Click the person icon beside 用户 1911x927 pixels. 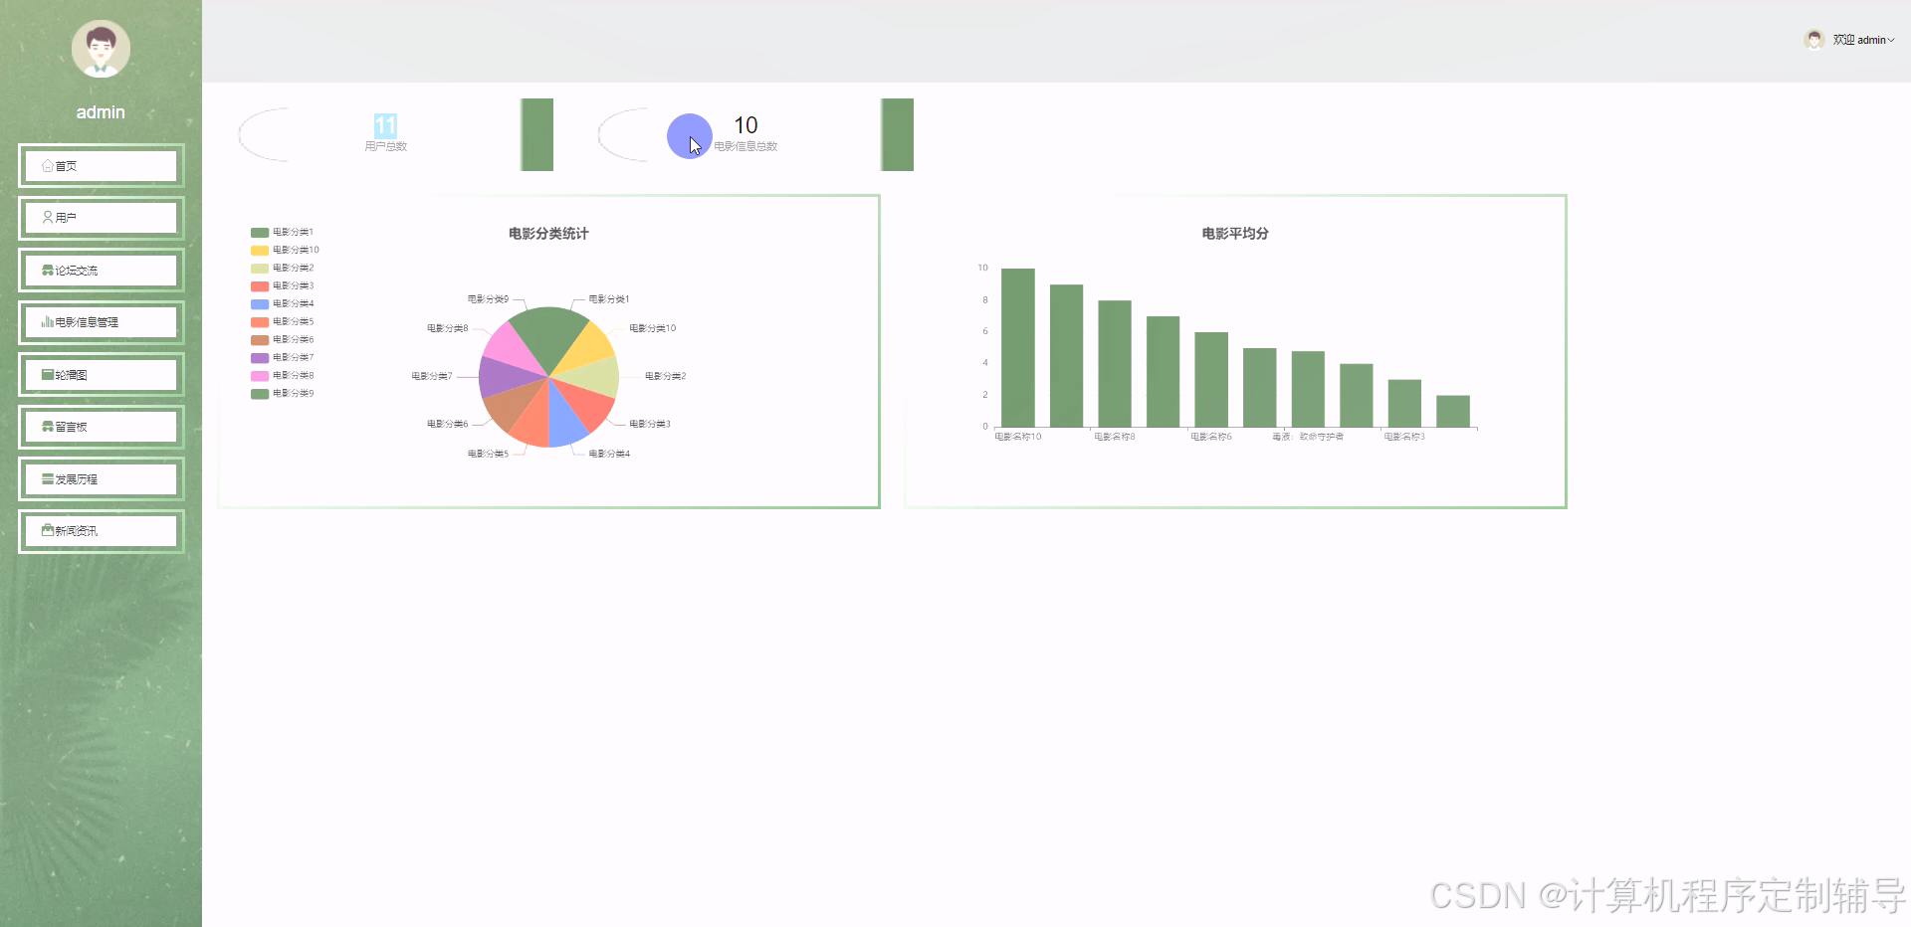[48, 217]
